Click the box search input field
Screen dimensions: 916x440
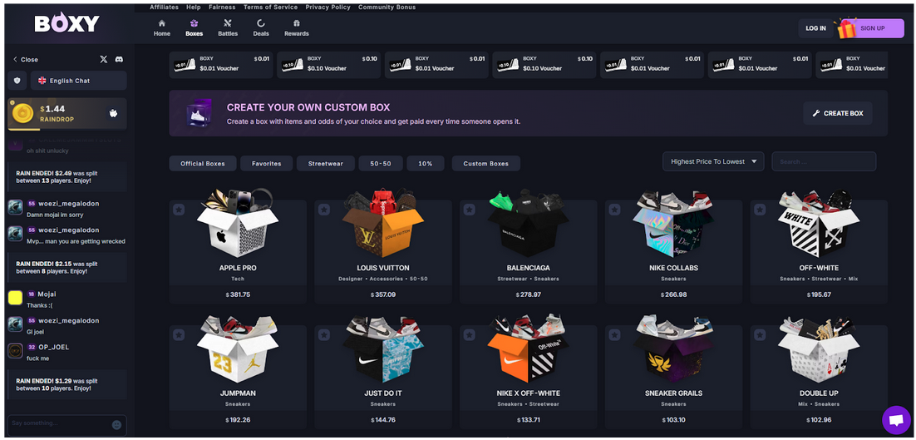click(x=824, y=162)
